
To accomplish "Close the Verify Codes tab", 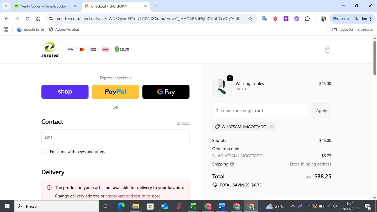I will point(75,6).
